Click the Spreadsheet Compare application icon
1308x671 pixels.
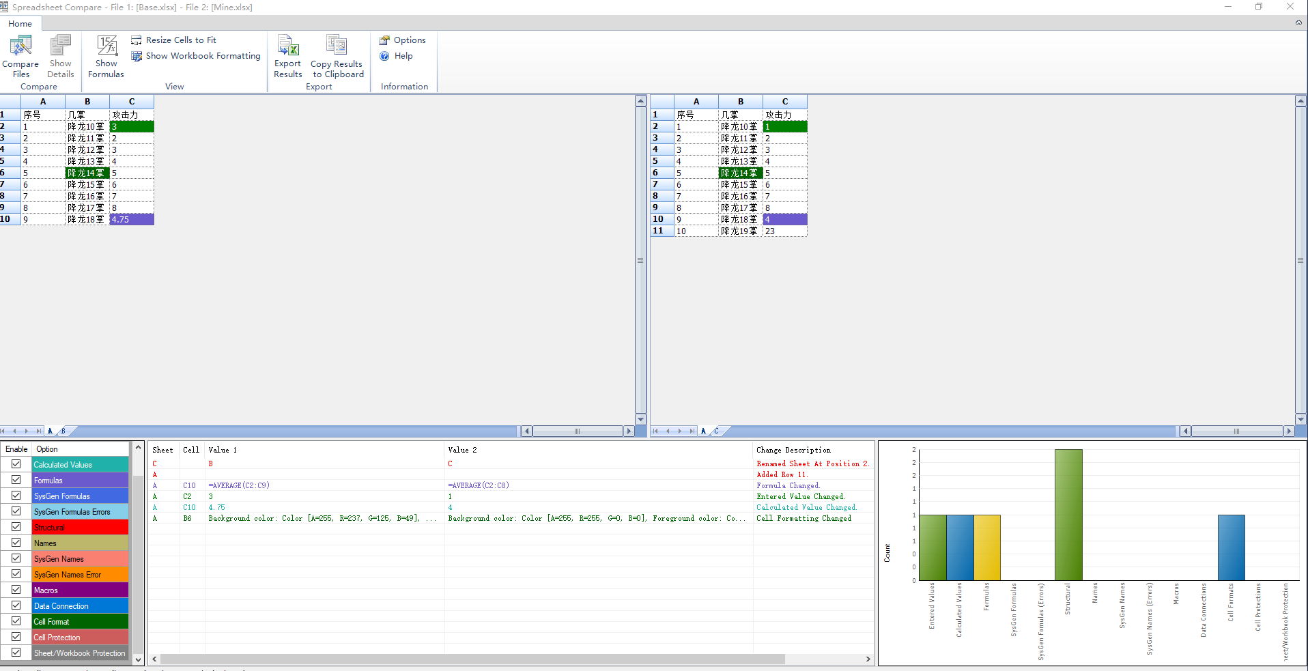point(5,7)
